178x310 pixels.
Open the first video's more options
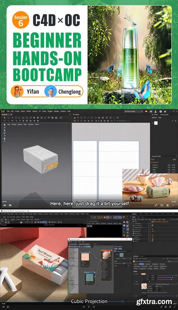point(173,205)
